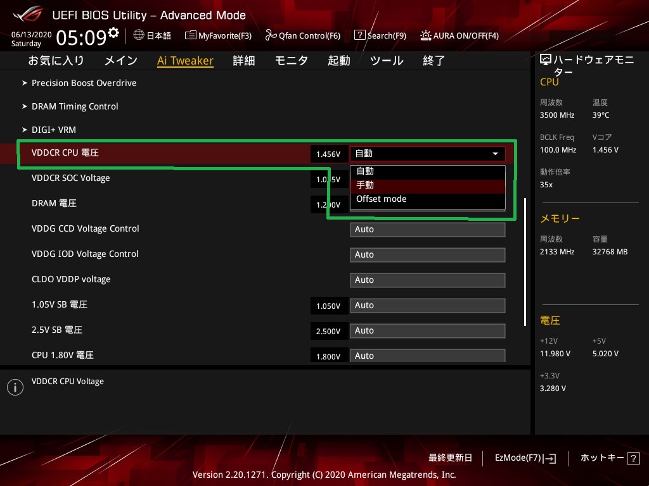Open the 終了 tab
This screenshot has height=486, width=649.
coord(434,60)
